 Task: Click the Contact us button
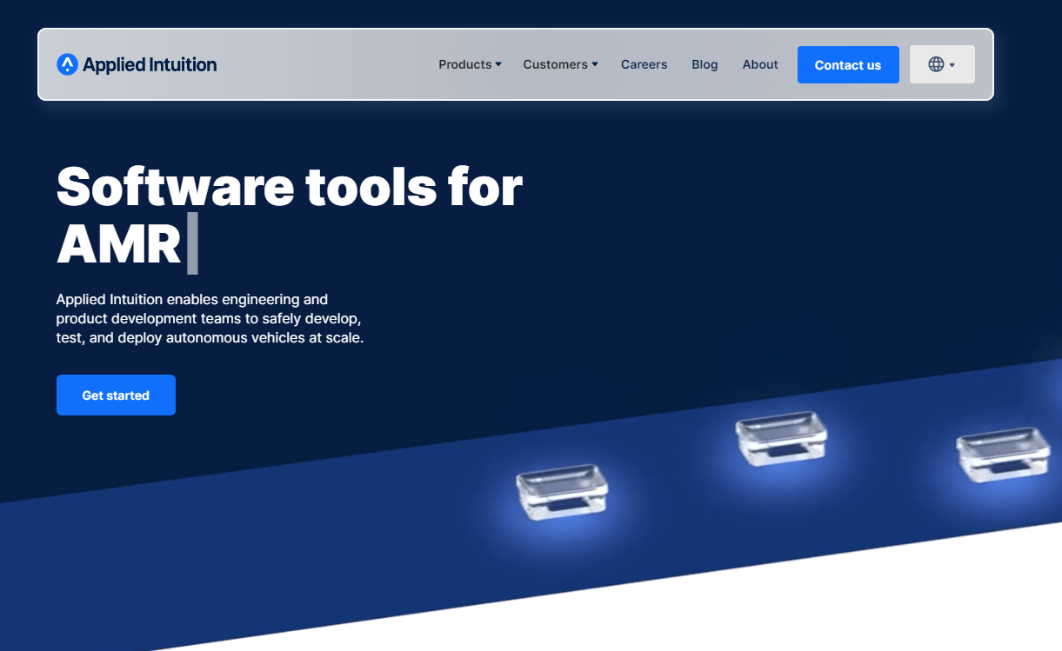click(x=847, y=64)
